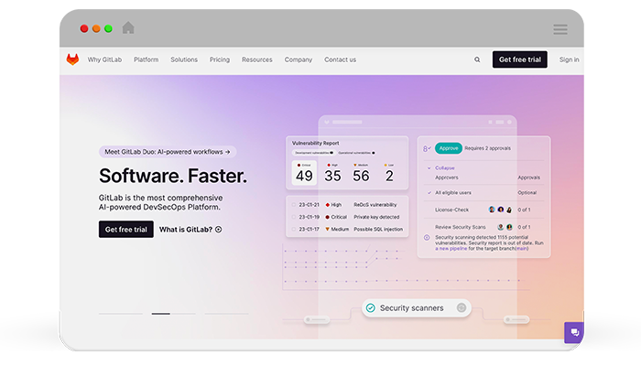This screenshot has width=641, height=366.
Task: Select the 23-01-19 Critical row checkbox
Action: tap(293, 217)
